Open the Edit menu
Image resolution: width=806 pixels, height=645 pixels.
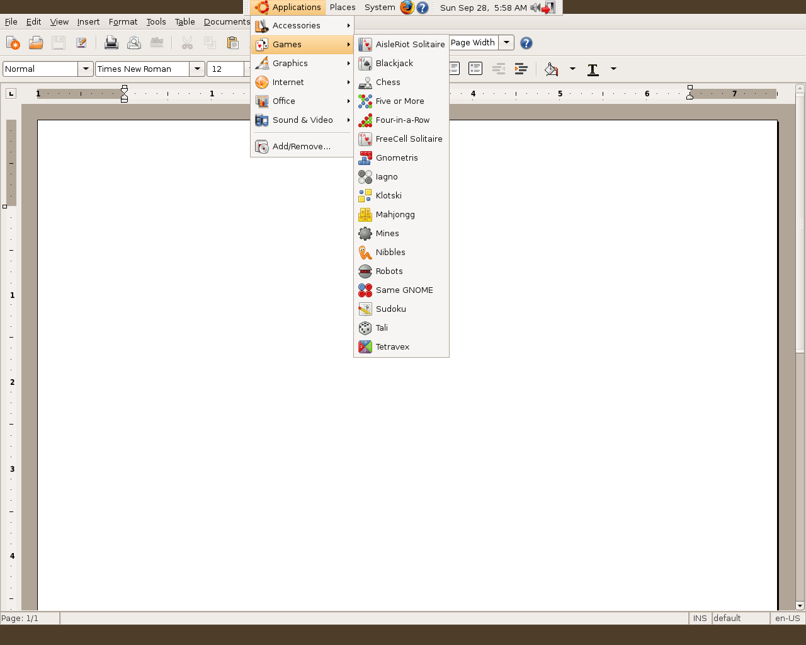click(x=33, y=21)
